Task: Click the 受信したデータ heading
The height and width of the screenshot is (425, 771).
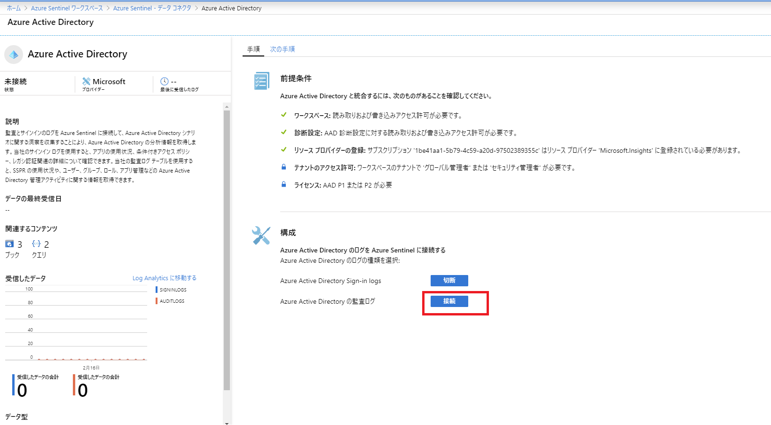Action: click(x=25, y=279)
